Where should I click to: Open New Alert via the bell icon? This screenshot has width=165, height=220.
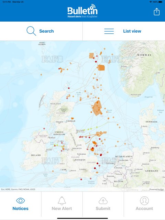tap(62, 201)
